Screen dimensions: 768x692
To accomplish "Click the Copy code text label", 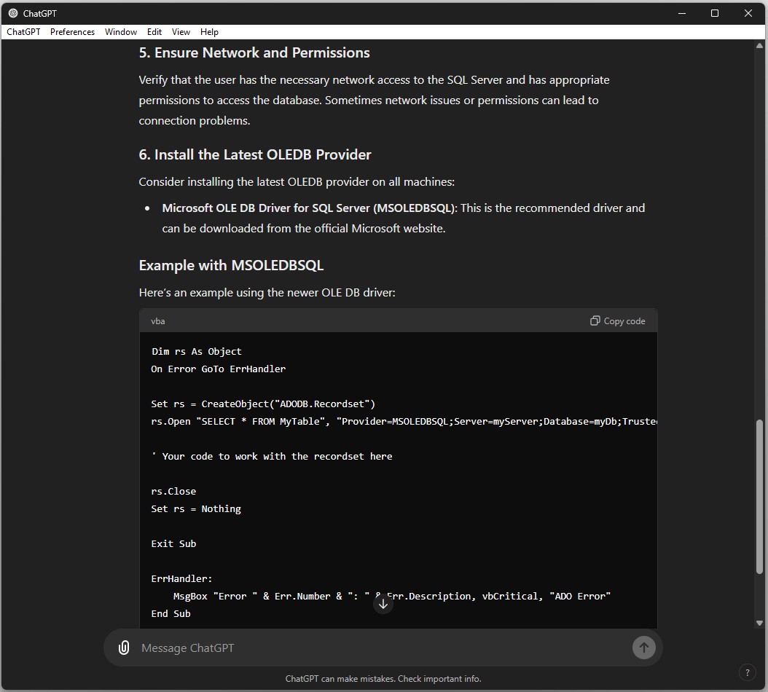I will [624, 321].
